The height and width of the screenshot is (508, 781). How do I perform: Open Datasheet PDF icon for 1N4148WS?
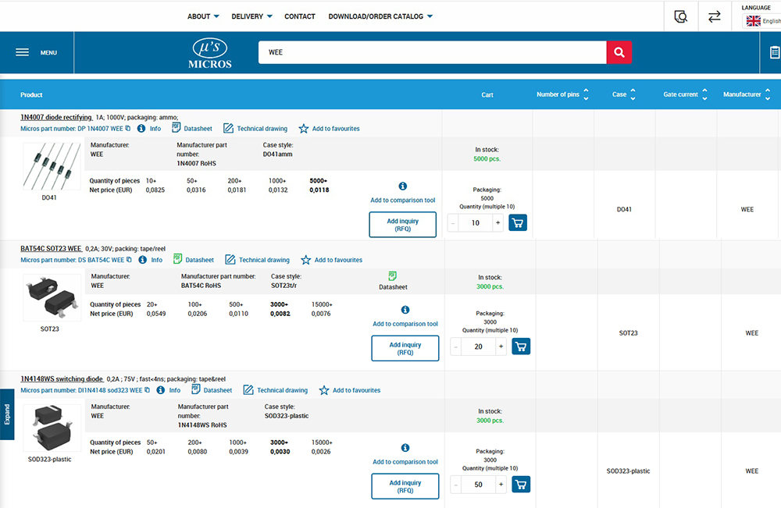pos(196,389)
